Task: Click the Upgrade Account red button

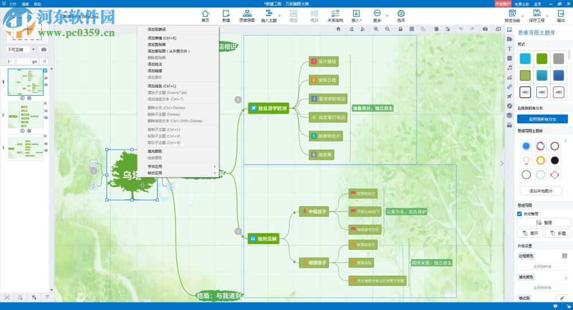Action: click(x=503, y=3)
